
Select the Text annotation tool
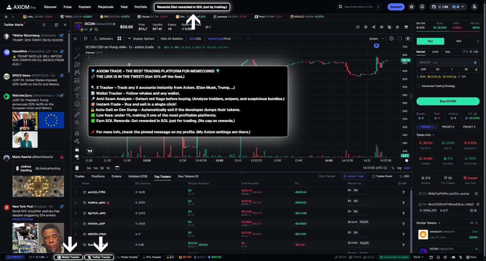tap(77, 96)
